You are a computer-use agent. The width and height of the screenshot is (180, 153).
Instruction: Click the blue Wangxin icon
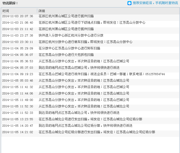point(130,3)
